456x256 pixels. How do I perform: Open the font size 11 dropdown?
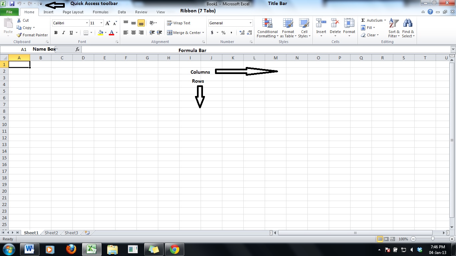101,23
